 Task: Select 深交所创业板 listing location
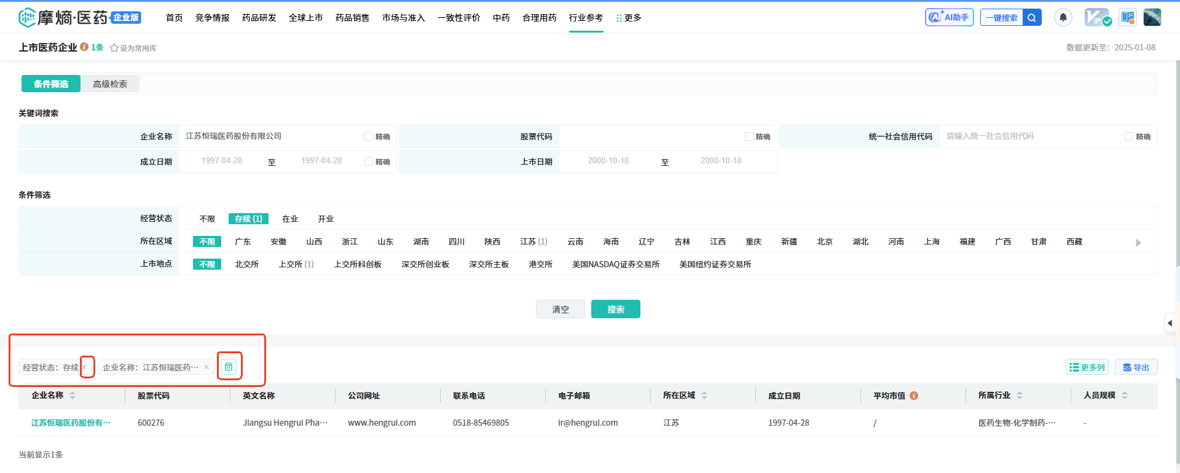tap(425, 264)
